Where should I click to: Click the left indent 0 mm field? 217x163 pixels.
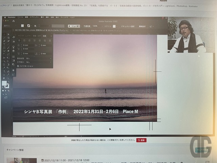[x=28, y=45]
